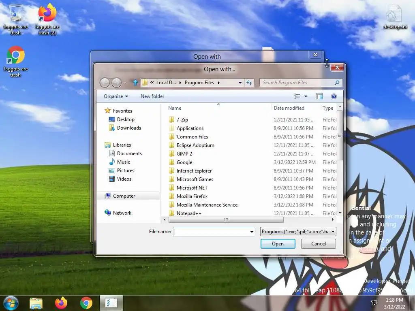Click the scroll down arrow of file list
The image size is (415, 311).
point(340,213)
